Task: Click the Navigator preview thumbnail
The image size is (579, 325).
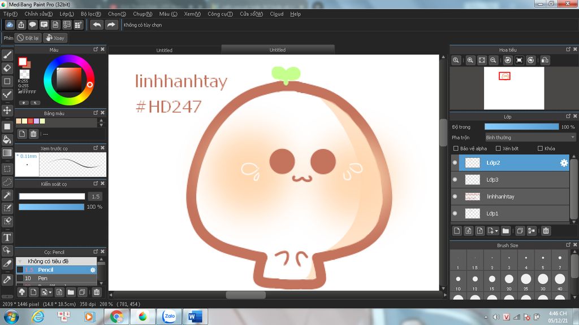Action: (x=514, y=88)
